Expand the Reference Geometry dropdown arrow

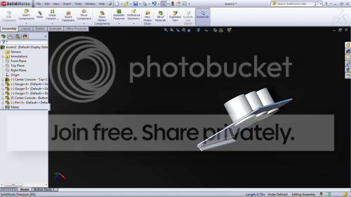pyautogui.click(x=134, y=24)
